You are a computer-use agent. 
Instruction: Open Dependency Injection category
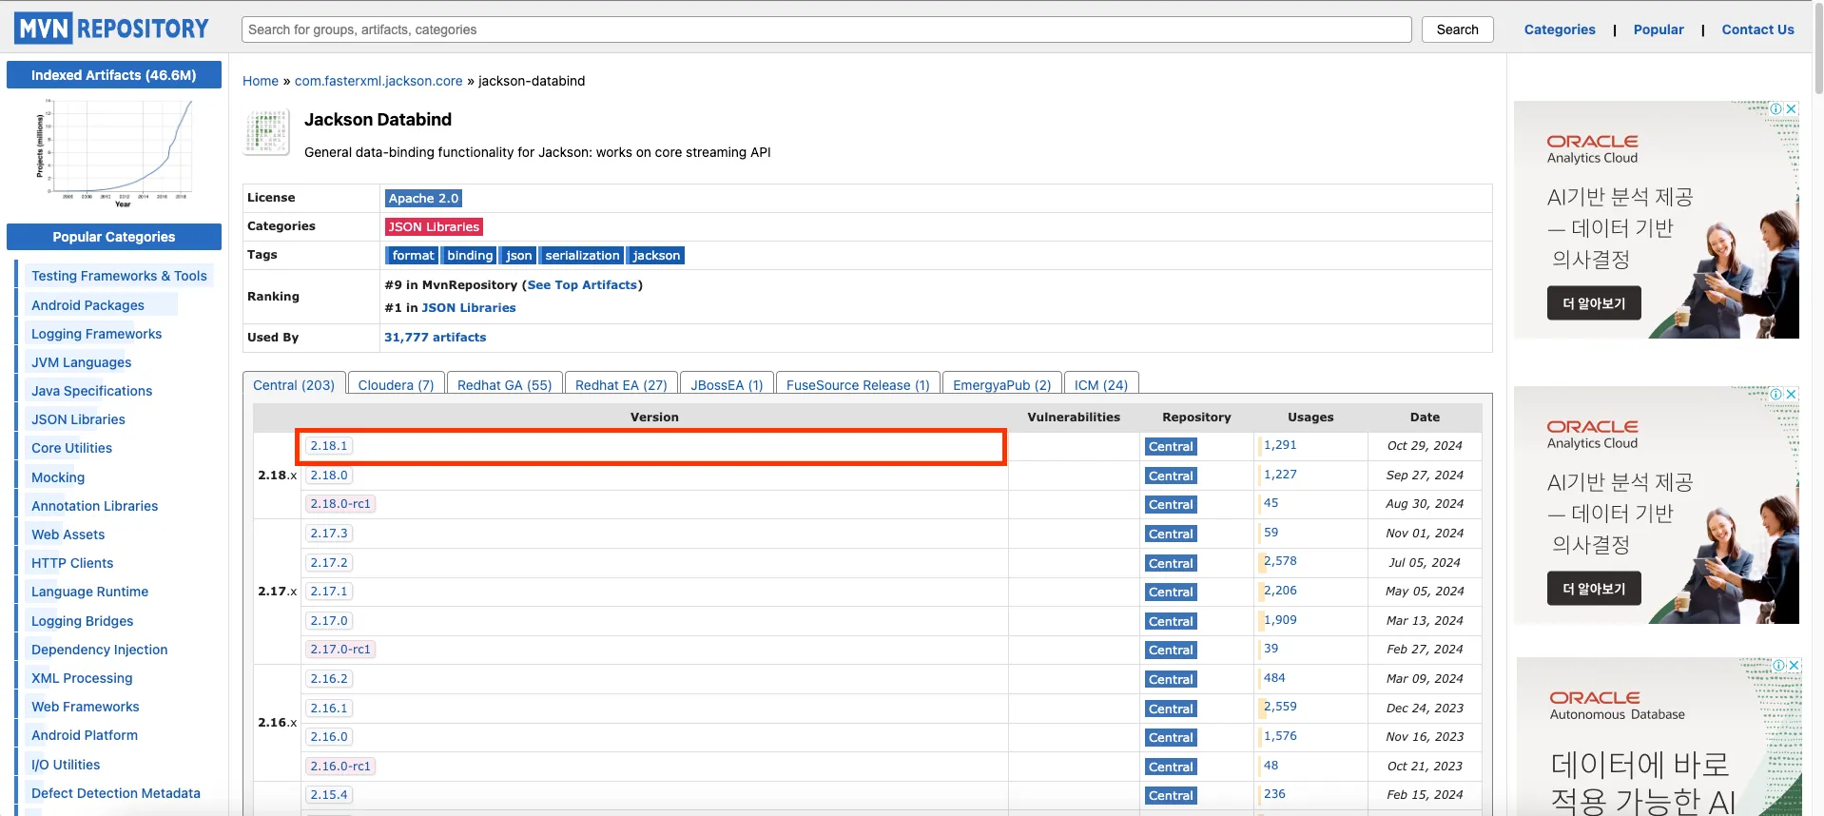point(99,649)
